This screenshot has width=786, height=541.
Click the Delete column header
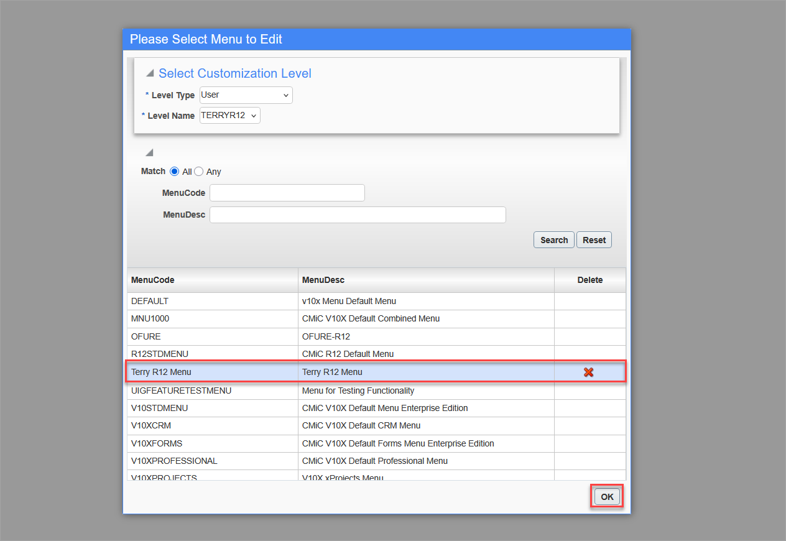tap(590, 280)
